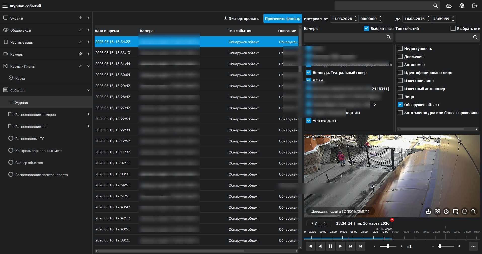The image size is (482, 254).
Task: Open the more options ellipsis button
Action: point(473,246)
